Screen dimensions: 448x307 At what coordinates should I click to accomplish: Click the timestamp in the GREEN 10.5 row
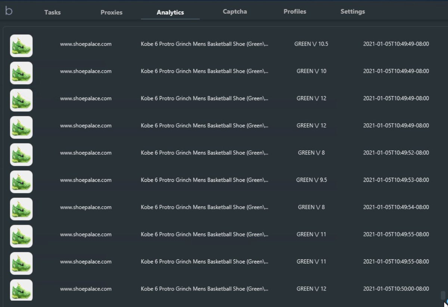click(396, 44)
